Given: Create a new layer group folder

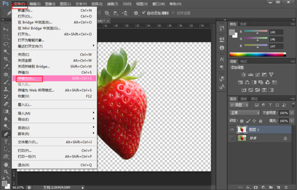Looking at the screenshot, I should coord(271,188).
